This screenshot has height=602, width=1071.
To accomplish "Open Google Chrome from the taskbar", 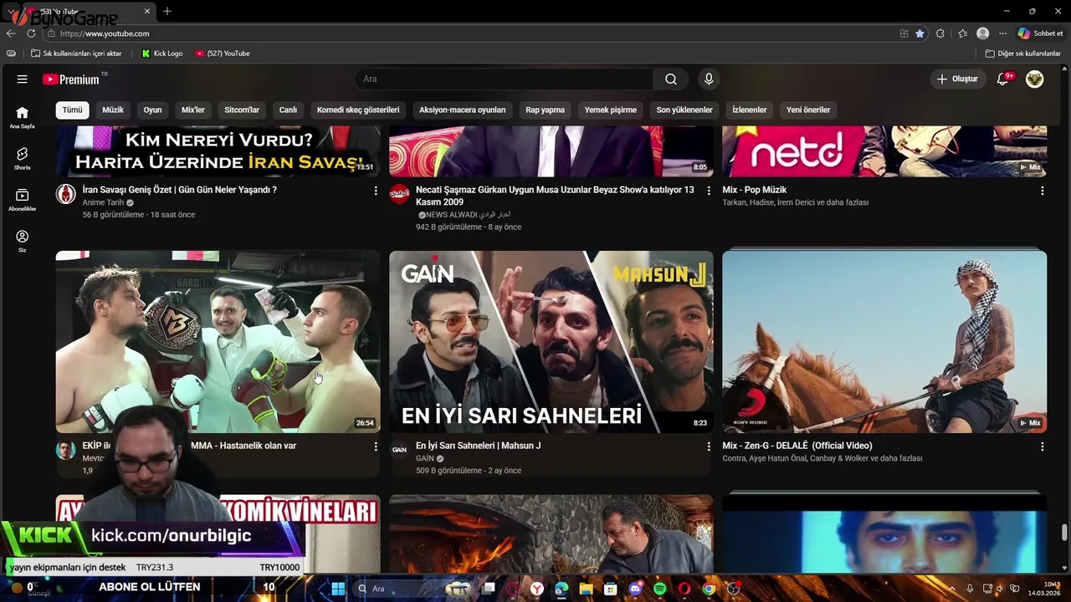I will coord(709,589).
